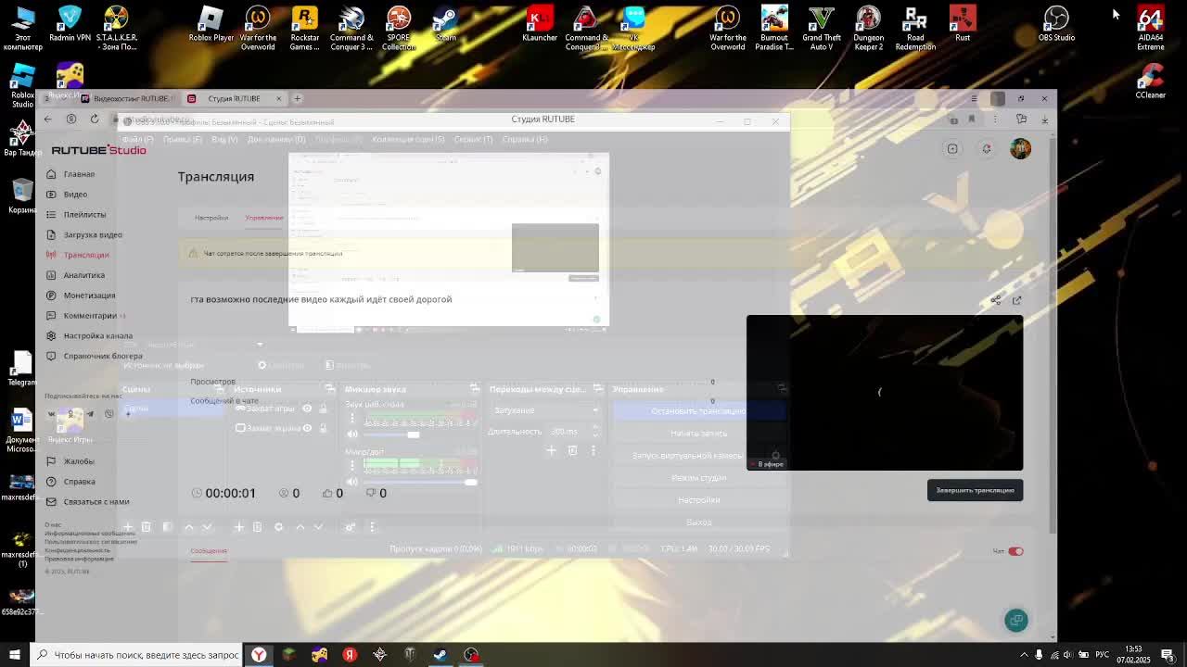Mute the Микр/доп speaker icon

pos(352,482)
